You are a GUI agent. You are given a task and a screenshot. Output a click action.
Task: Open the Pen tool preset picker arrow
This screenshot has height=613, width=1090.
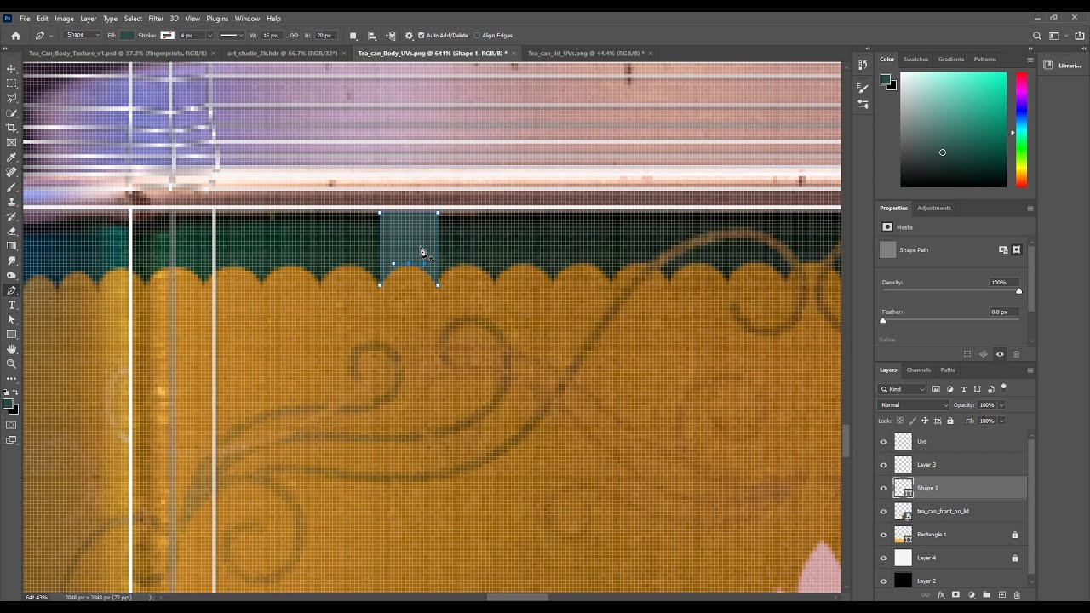click(x=51, y=36)
